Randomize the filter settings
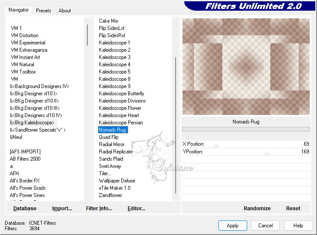 point(257,209)
